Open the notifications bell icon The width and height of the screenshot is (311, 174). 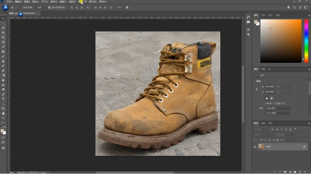288,7
